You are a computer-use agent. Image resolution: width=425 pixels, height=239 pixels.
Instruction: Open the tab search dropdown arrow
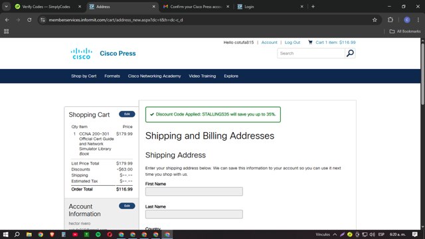6,7
